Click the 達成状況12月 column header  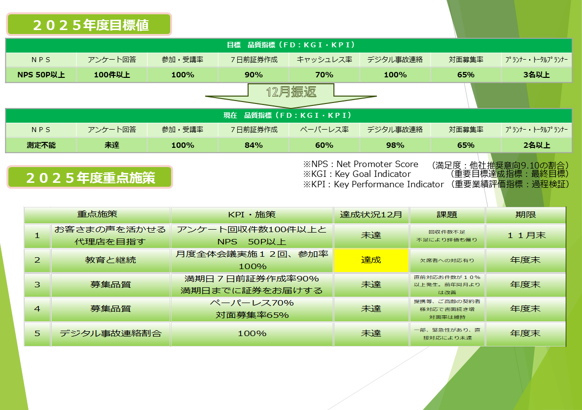(x=371, y=215)
